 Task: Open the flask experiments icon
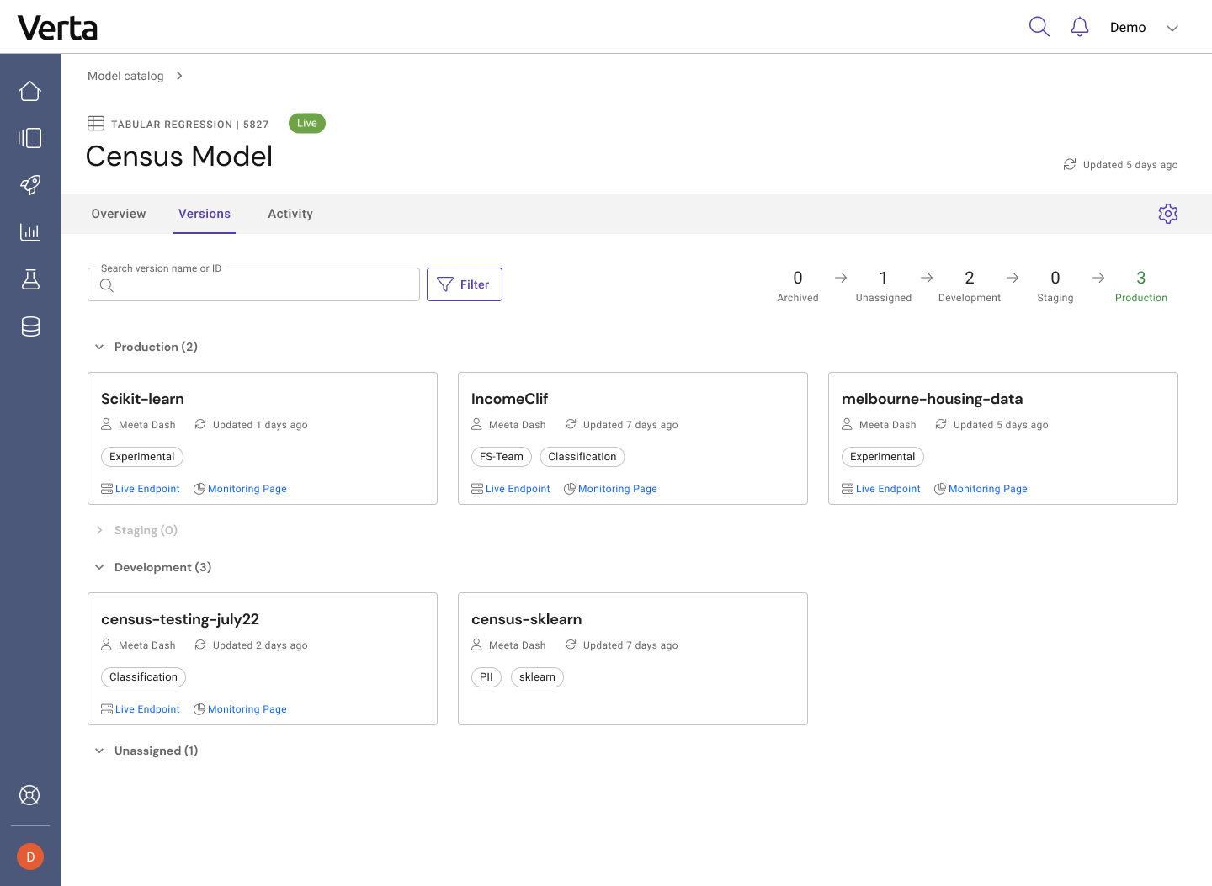[x=30, y=279]
